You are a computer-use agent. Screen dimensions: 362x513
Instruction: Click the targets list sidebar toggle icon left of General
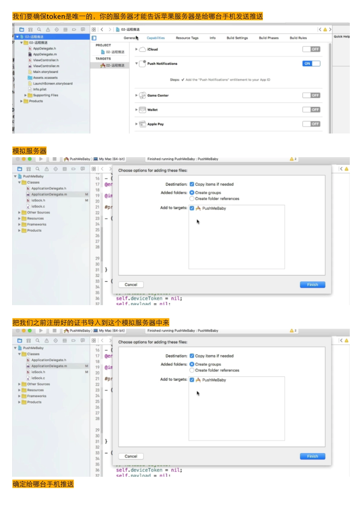coord(94,38)
